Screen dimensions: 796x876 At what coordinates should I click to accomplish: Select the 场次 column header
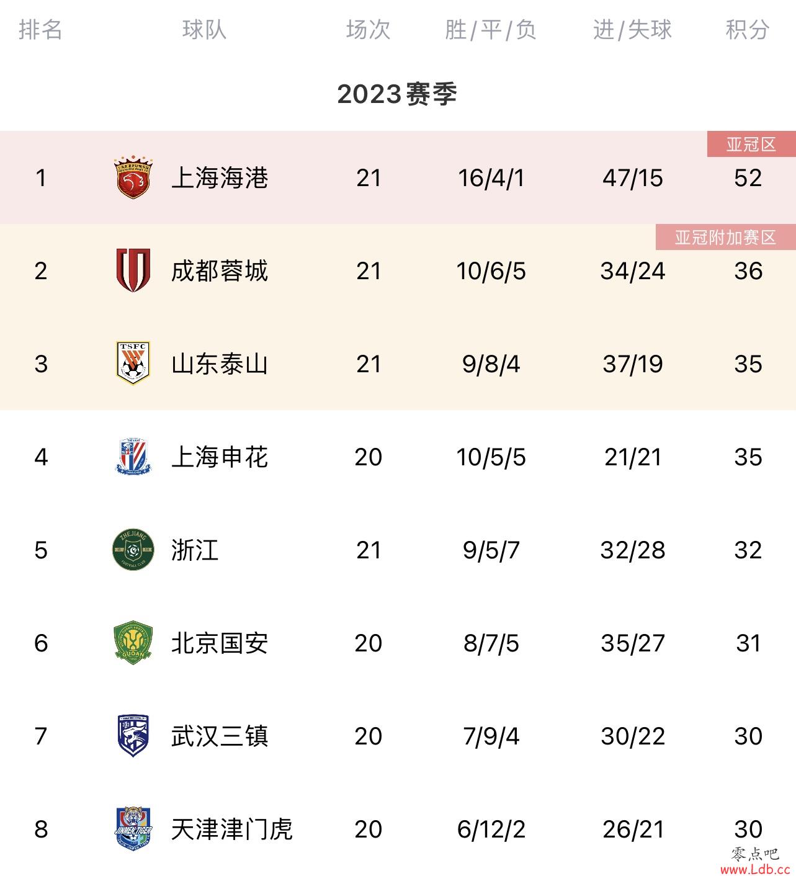(368, 29)
